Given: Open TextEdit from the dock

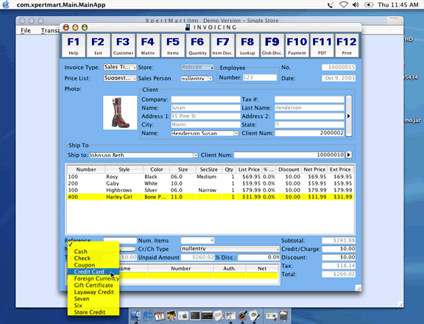Looking at the screenshot, I should (219, 315).
